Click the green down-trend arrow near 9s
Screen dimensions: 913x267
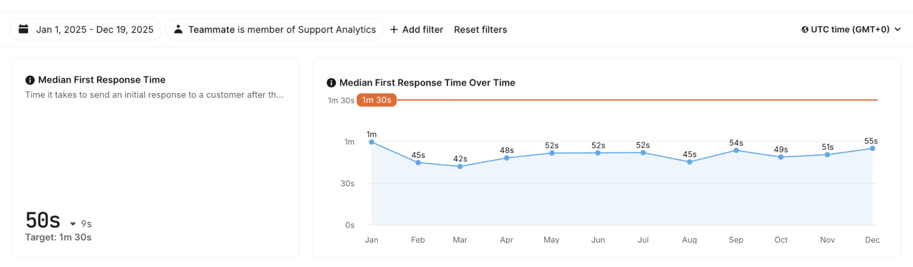coord(73,224)
